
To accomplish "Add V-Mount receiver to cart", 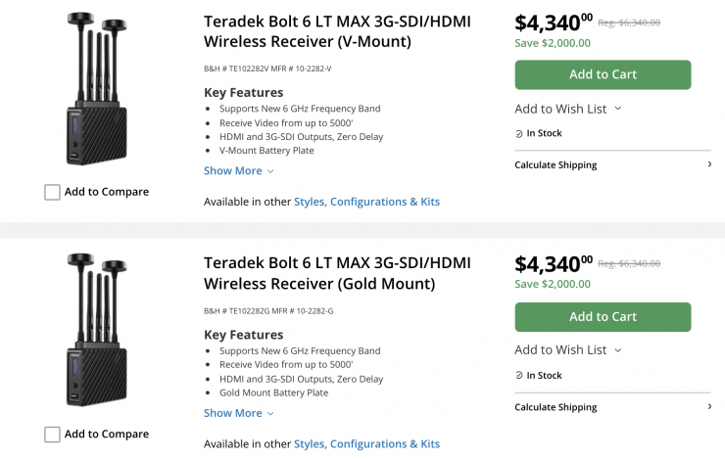I will (x=603, y=74).
